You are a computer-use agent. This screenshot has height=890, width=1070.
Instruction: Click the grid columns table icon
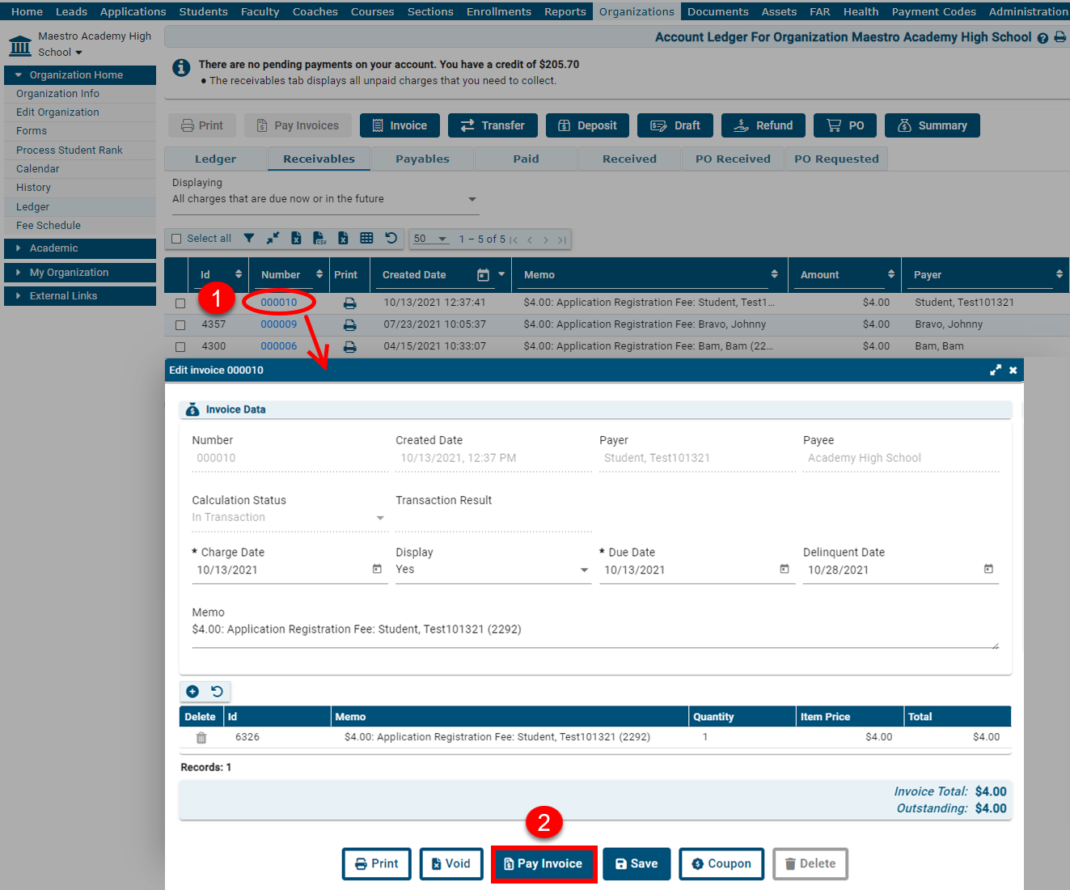[x=366, y=238]
